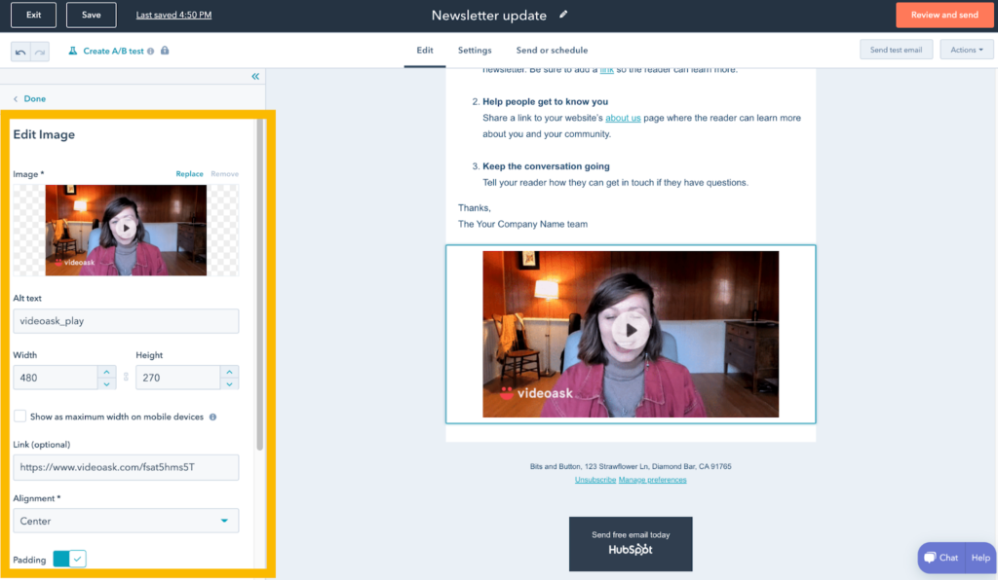Screen dimensions: 998x580
Task: Click the about us link in email
Action: click(623, 118)
